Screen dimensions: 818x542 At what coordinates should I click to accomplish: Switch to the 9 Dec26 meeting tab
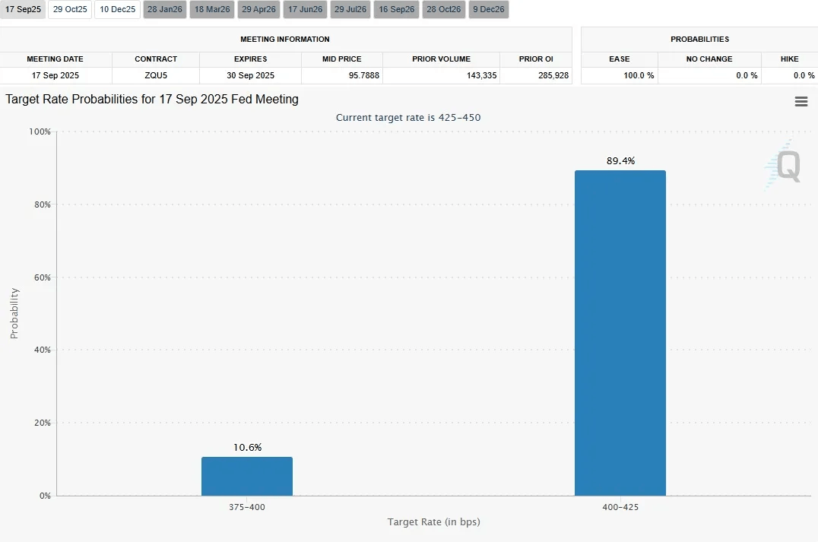coord(488,10)
